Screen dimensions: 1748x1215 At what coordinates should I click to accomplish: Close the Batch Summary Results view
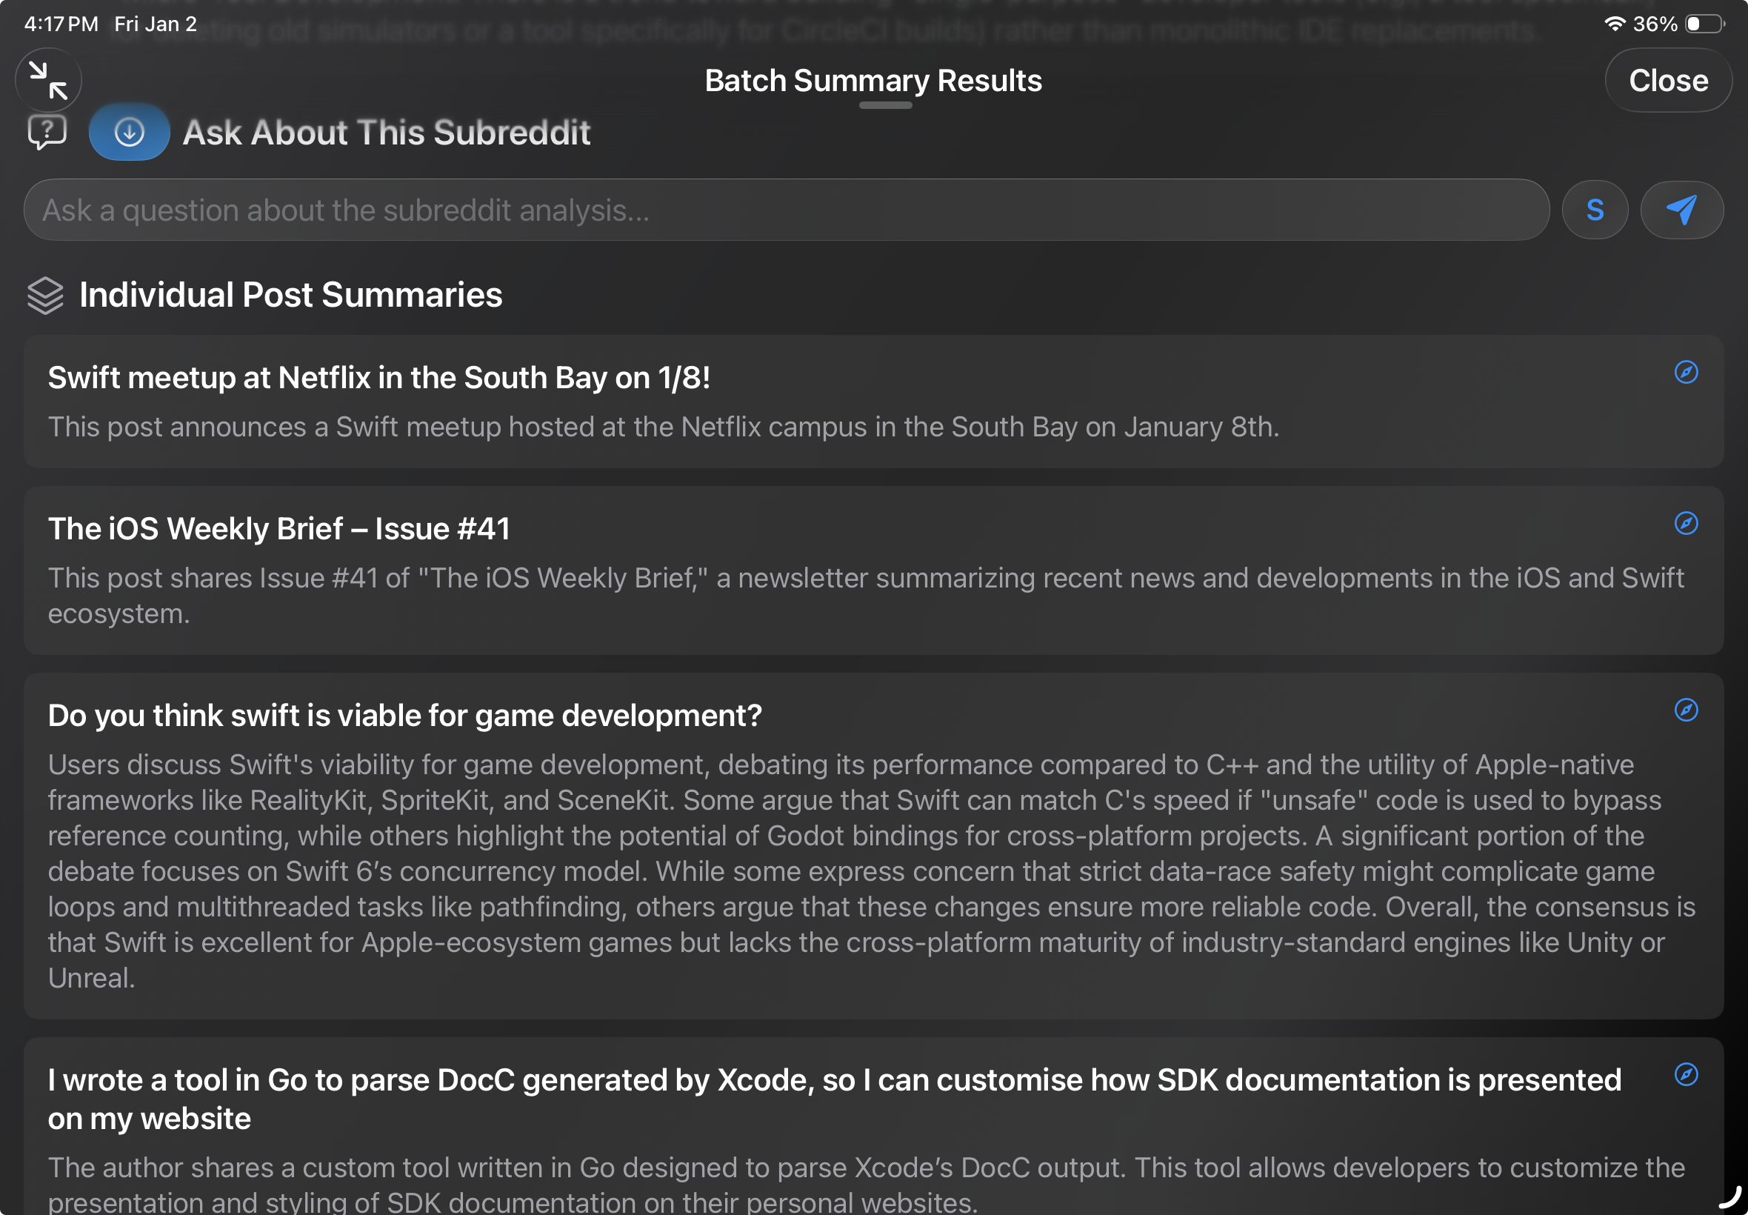click(x=1668, y=80)
